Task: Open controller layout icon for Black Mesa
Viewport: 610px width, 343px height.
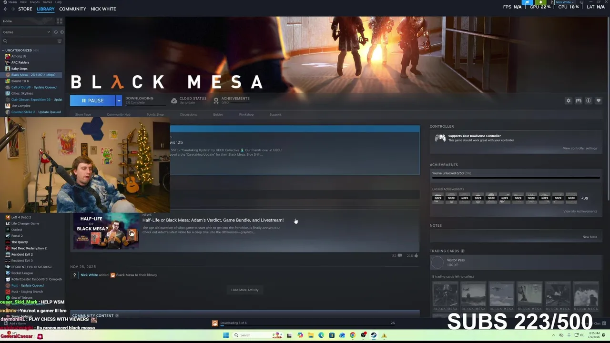Action: [x=579, y=101]
